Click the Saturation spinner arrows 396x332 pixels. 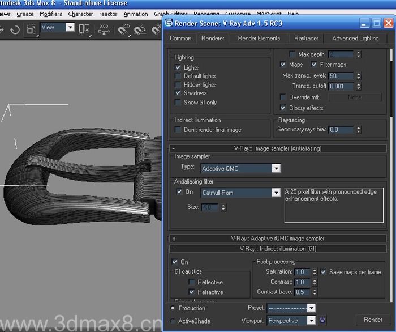pos(315,272)
